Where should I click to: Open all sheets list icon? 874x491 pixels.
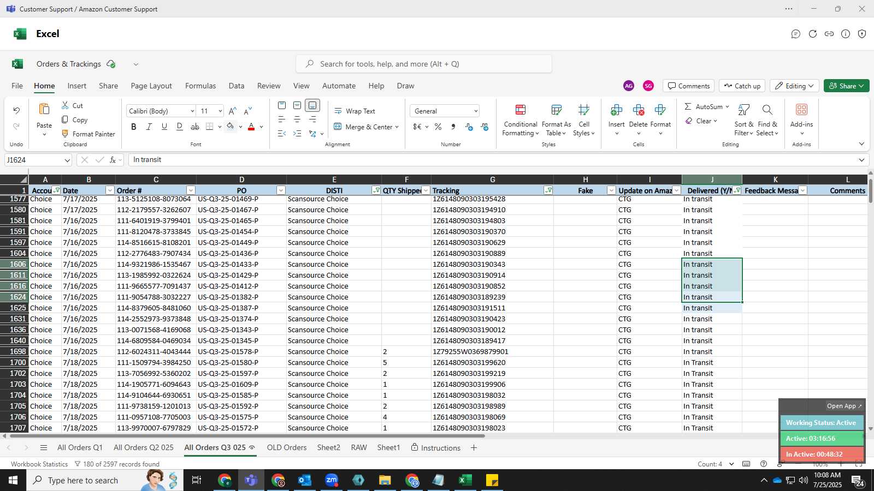[x=44, y=447]
